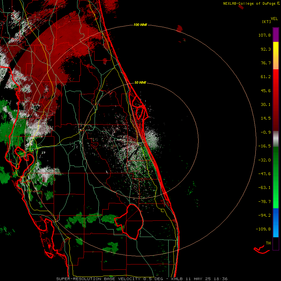Select the -63.1 velocity scale value

tap(264, 188)
